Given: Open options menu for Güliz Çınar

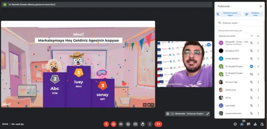Looking at the screenshot, I should [x=258, y=90].
